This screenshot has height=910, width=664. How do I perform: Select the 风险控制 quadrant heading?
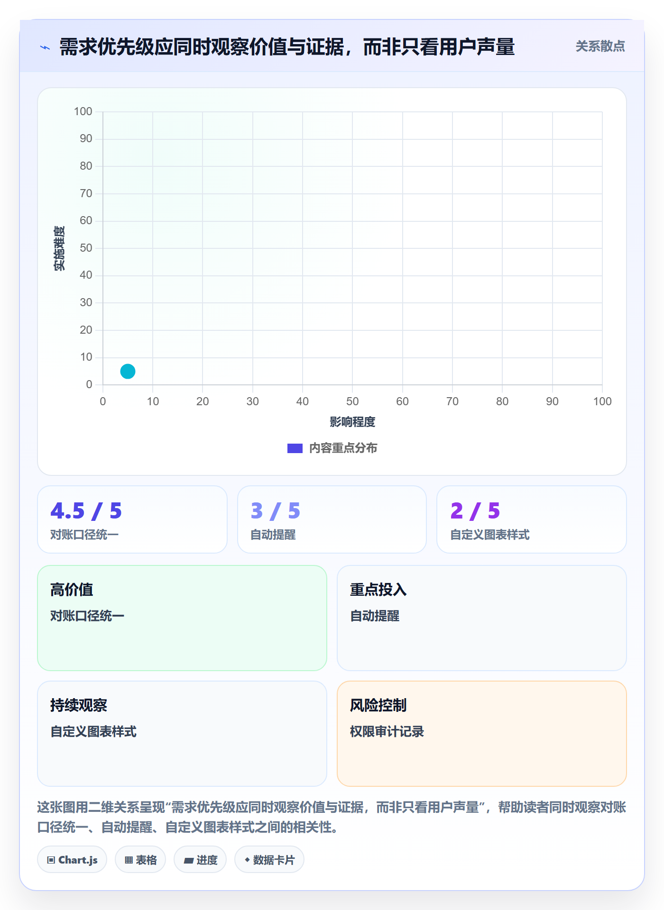pos(378,705)
